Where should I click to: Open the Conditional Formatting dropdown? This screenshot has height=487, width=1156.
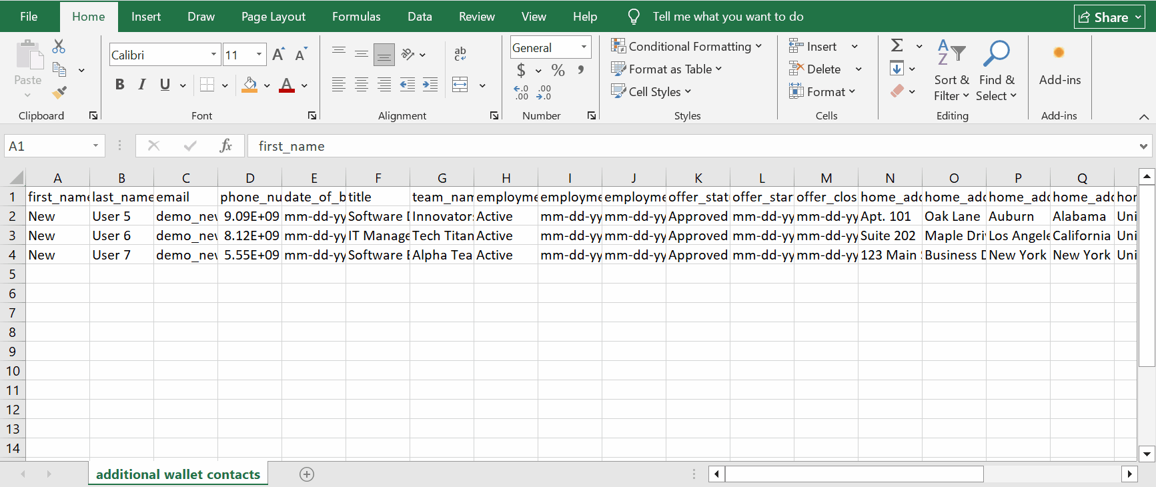pos(686,47)
